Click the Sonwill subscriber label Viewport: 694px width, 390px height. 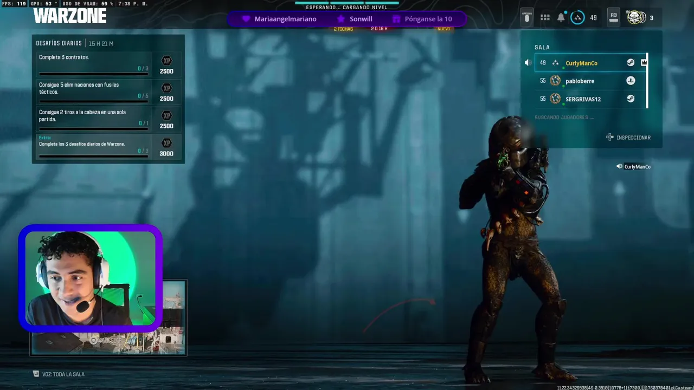tap(361, 19)
